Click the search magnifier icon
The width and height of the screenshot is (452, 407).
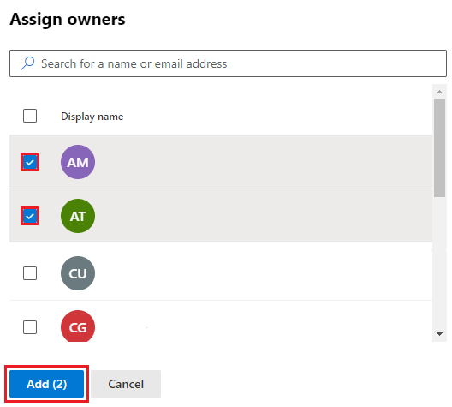[x=27, y=63]
